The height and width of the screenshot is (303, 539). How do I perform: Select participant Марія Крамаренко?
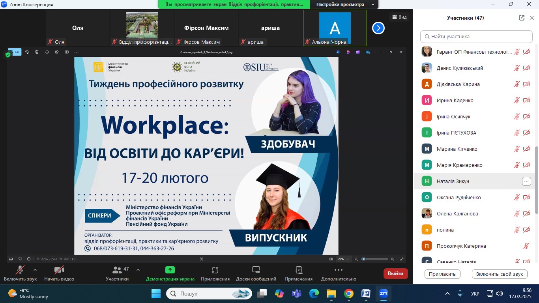click(474, 165)
